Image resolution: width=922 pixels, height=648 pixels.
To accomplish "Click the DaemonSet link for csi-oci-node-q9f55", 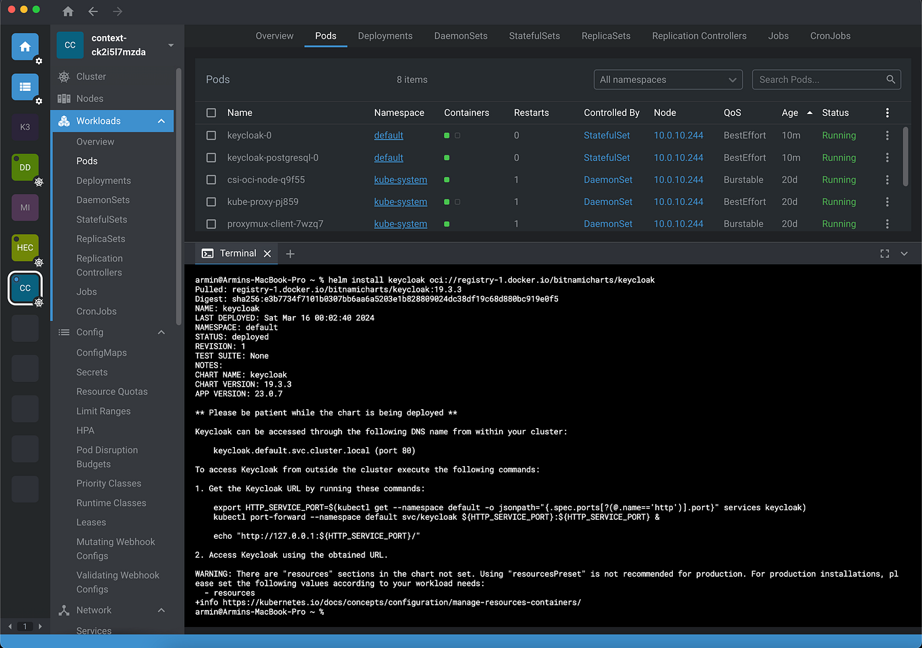I will click(608, 179).
